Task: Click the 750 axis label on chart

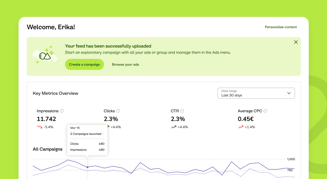Action: click(290, 170)
